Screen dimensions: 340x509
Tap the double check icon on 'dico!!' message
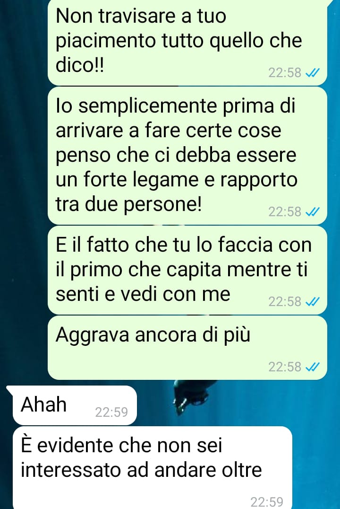313,73
